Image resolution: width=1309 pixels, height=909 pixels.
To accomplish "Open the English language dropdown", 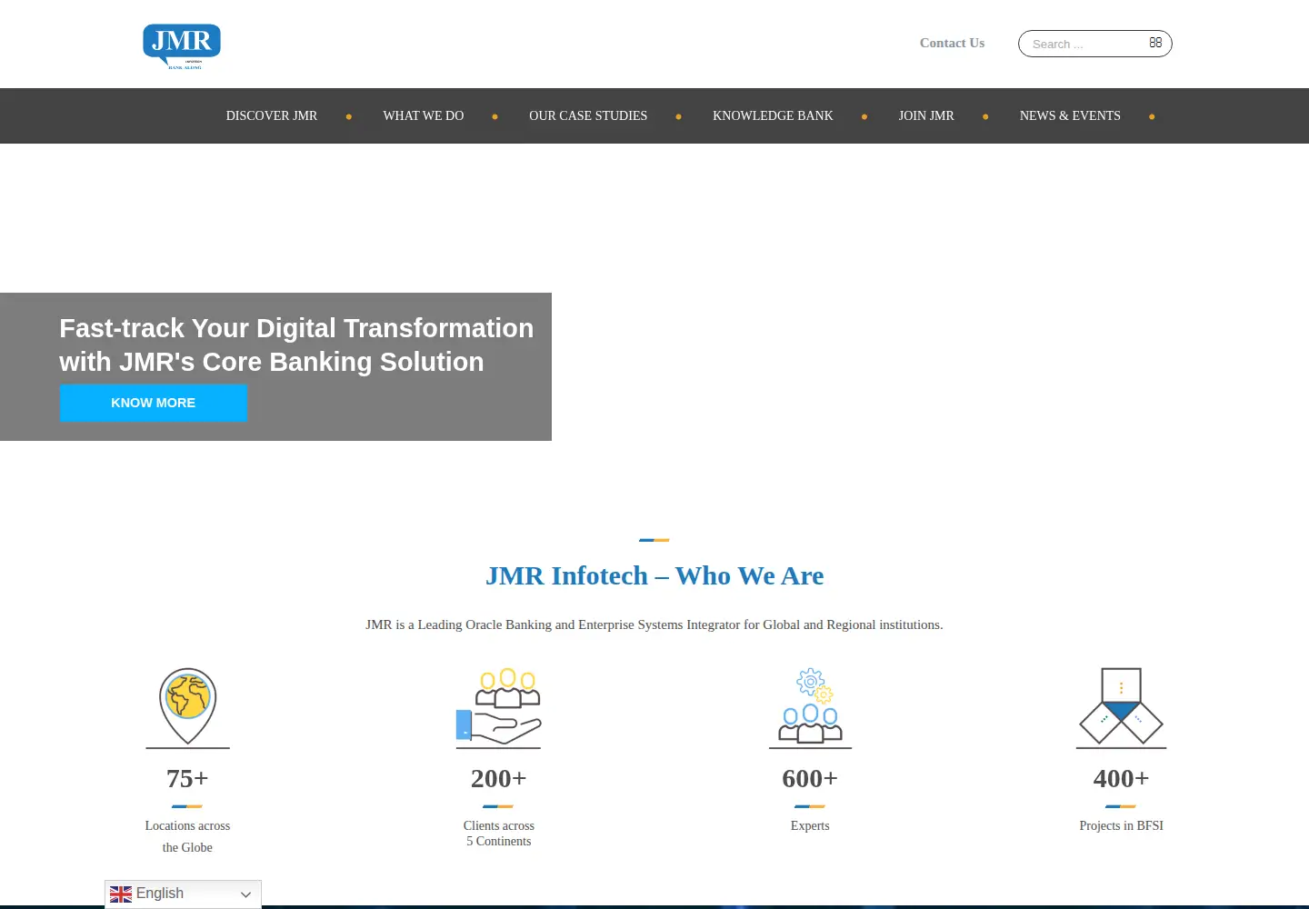I will 183,894.
